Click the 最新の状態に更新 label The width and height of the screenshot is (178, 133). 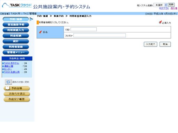coord(21,82)
